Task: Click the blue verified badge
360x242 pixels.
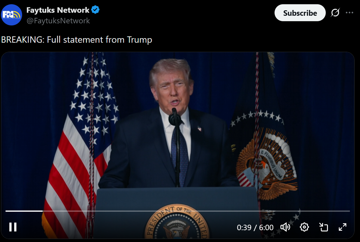Action: (x=95, y=10)
